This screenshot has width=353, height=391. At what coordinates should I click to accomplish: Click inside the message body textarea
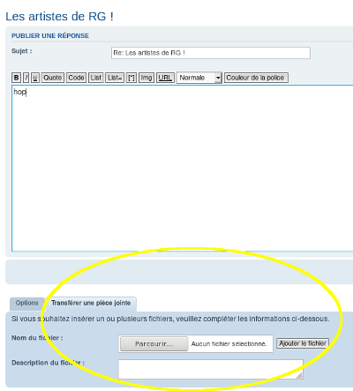pyautogui.click(x=183, y=169)
